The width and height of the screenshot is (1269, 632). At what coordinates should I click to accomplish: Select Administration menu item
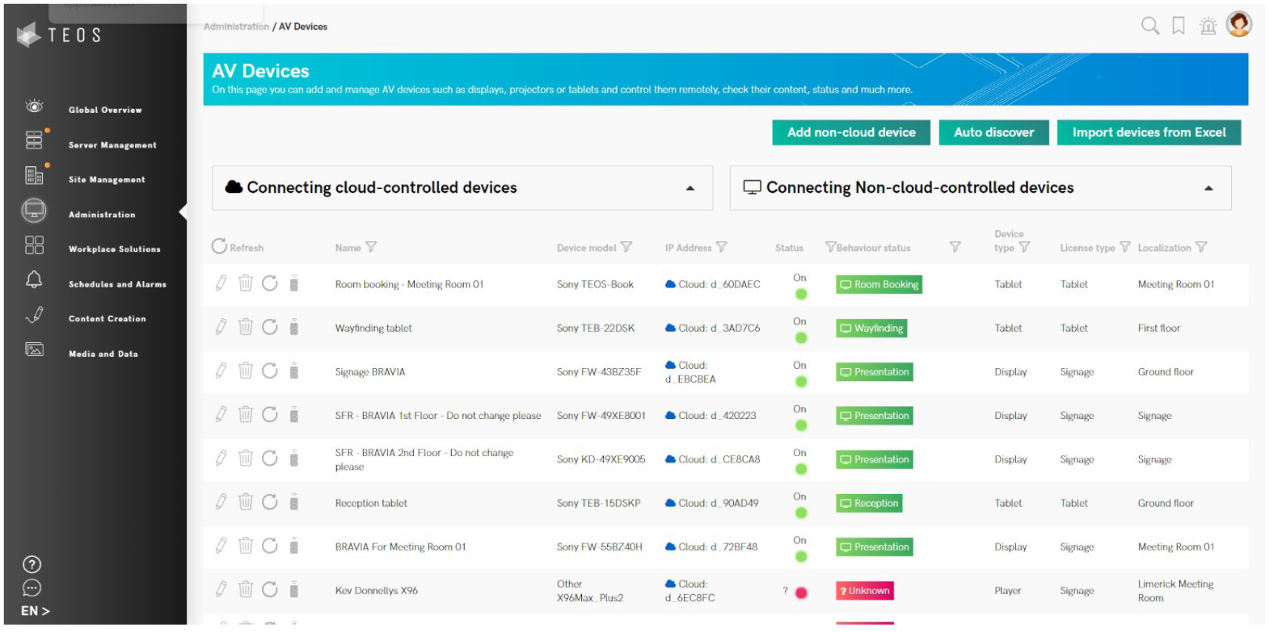pyautogui.click(x=102, y=214)
